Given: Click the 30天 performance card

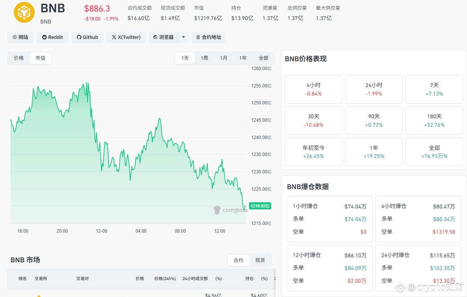Looking at the screenshot, I should pos(314,121).
